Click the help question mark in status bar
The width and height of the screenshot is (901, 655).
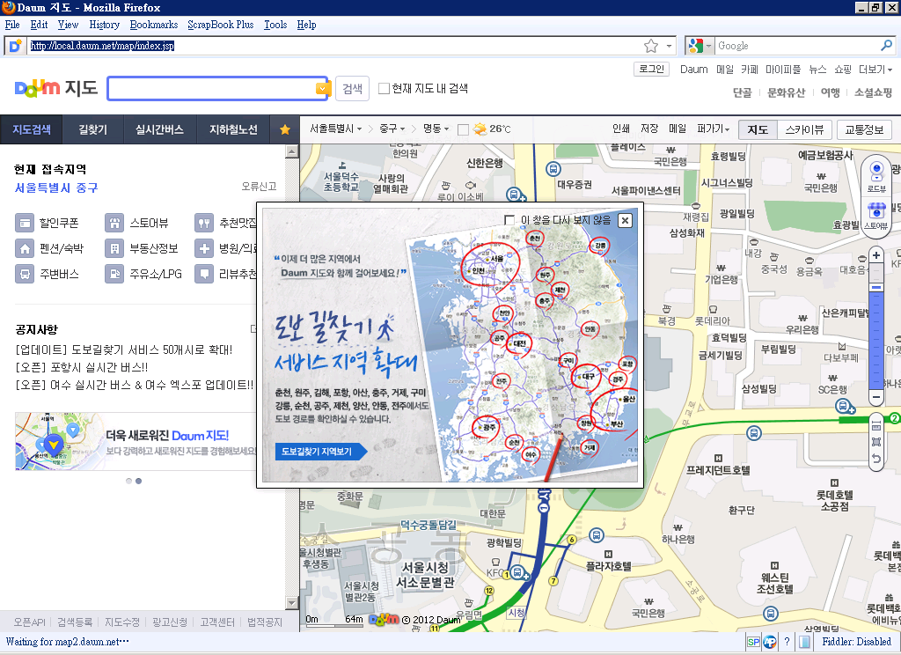[x=787, y=642]
